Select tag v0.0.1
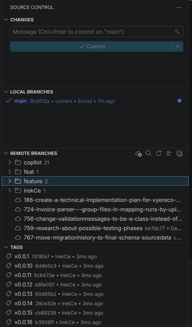The image size is (192, 327). pos(95,257)
